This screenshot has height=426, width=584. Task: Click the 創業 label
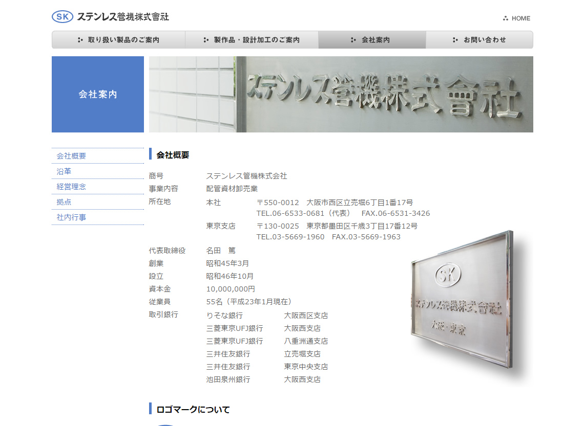coord(156,263)
